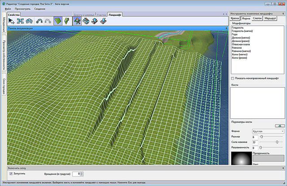Select the Гора modifier in list
287x186 pixels.
(x=235, y=34)
